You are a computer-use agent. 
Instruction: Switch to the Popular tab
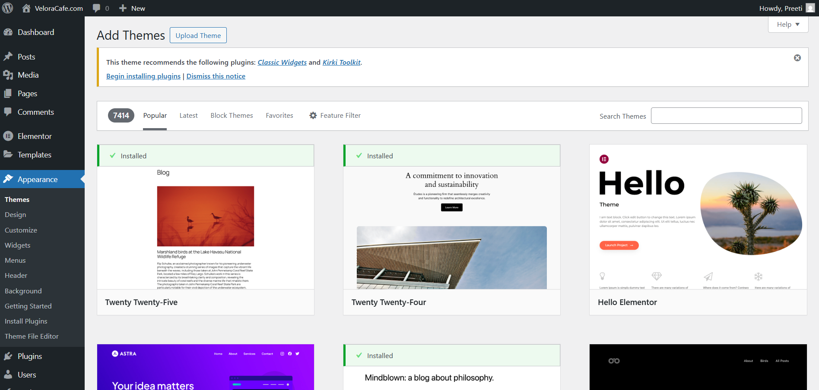click(x=155, y=116)
